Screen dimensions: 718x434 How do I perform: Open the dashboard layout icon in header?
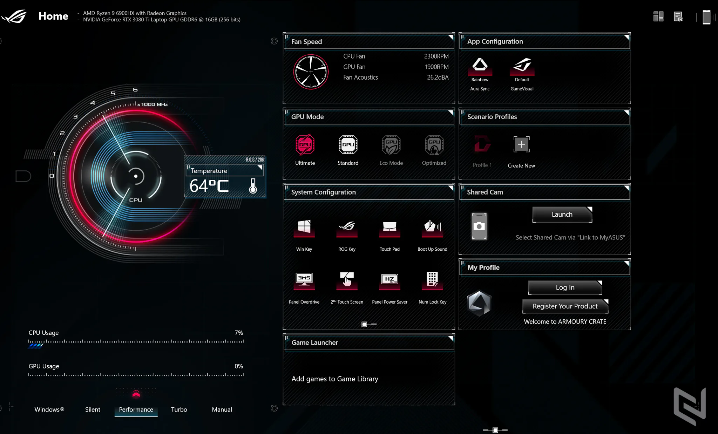click(658, 16)
